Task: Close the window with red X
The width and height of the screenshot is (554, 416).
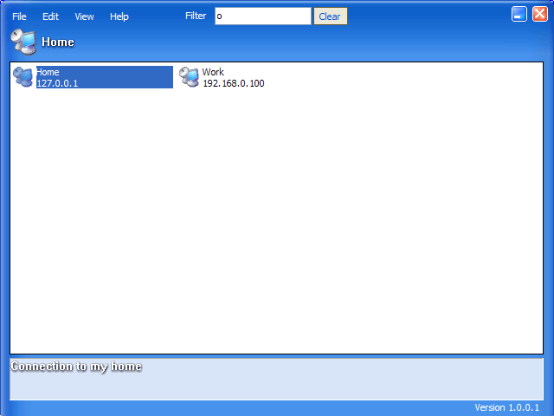Action: point(540,14)
